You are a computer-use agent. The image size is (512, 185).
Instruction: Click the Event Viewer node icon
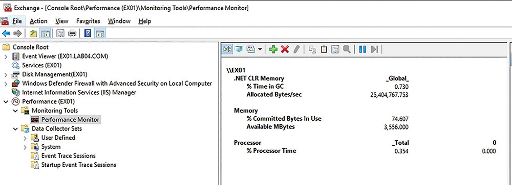[16, 56]
